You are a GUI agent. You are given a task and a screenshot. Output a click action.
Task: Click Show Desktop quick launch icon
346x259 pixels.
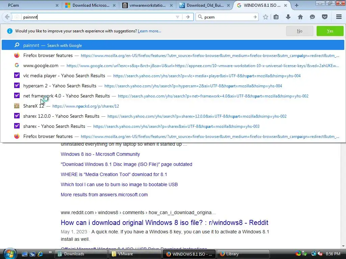(24, 254)
